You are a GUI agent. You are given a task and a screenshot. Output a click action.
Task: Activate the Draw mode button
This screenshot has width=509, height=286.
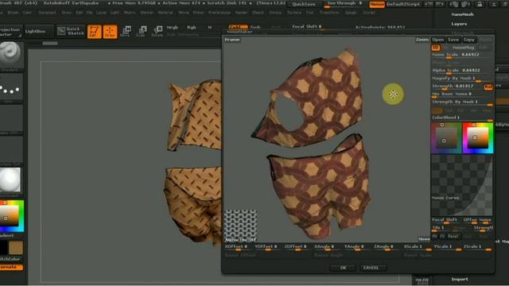pyautogui.click(x=110, y=32)
